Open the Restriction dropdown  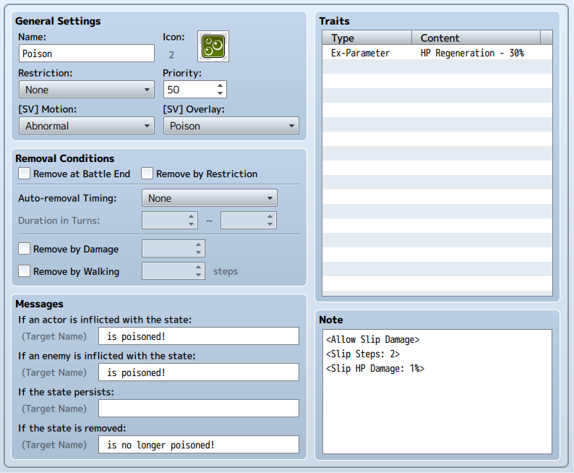86,90
